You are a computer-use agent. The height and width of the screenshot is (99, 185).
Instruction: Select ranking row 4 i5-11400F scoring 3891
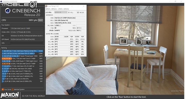(x=22, y=59)
